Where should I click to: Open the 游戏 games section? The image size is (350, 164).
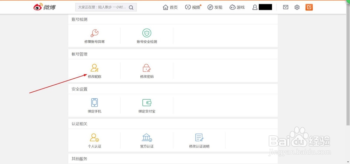click(x=237, y=7)
